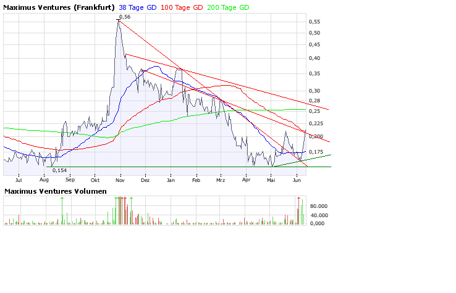Click the '80.000' volume axis value
This screenshot has width=456, height=293.
319,206
